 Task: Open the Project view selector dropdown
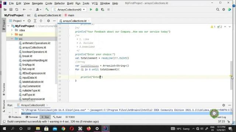(17, 21)
